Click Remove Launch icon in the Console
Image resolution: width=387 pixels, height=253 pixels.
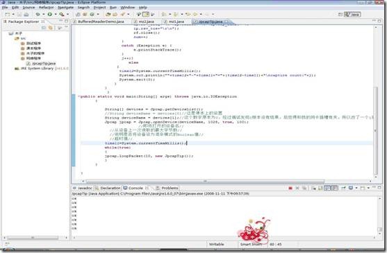pos(297,188)
